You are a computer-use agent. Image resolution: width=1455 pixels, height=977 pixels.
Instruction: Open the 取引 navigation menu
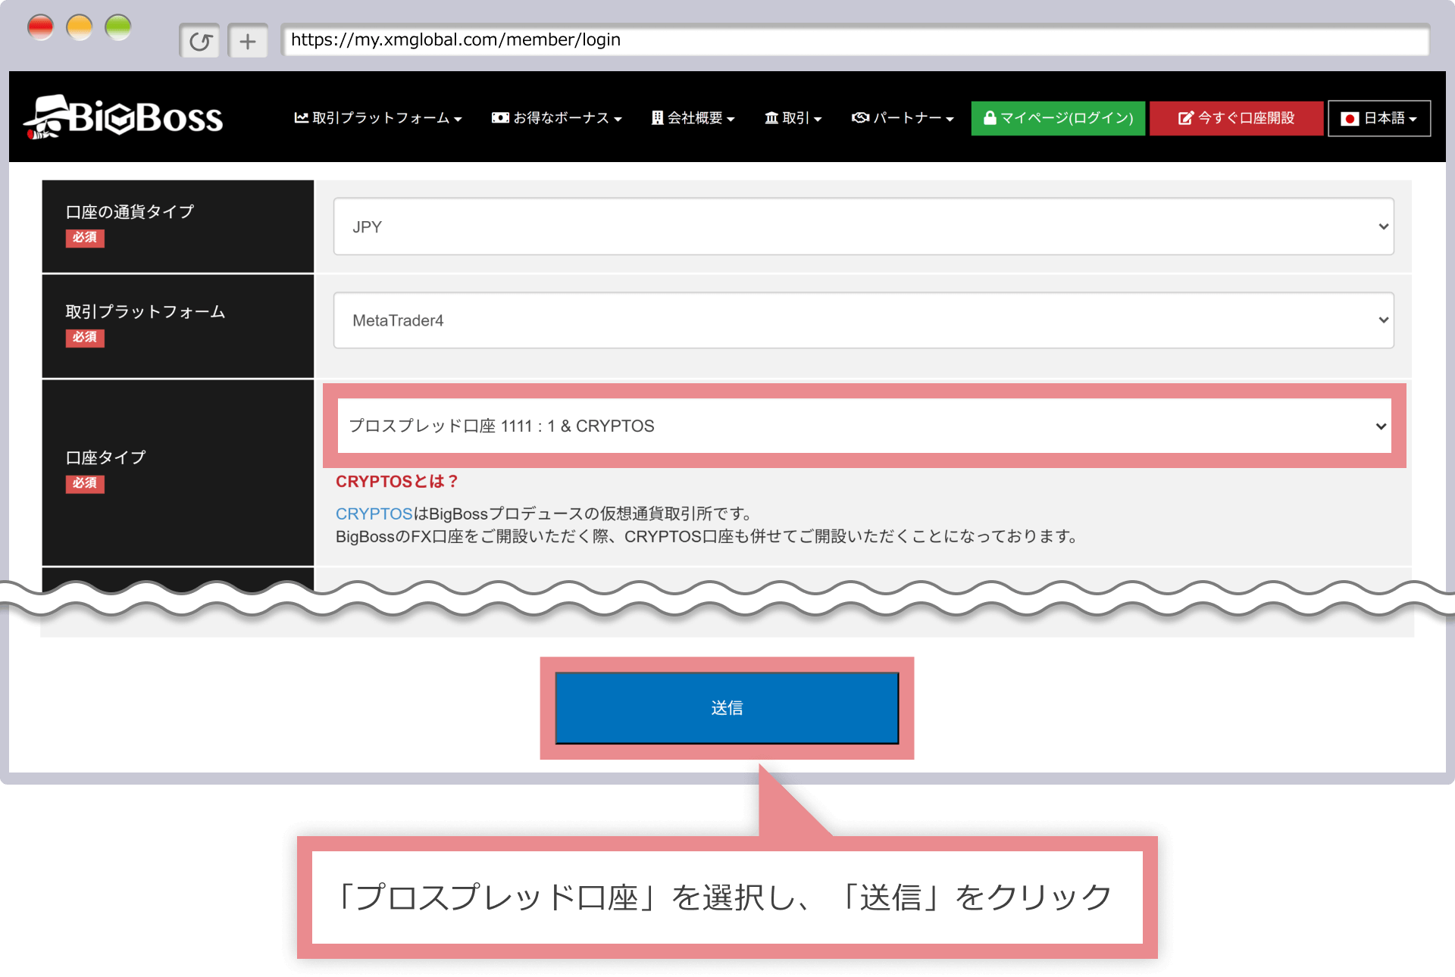click(793, 118)
